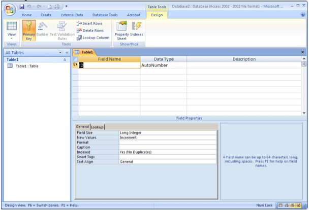310x210 pixels.
Task: Click the Indexed value Yes (No Duplicates)
Action: [168, 152]
